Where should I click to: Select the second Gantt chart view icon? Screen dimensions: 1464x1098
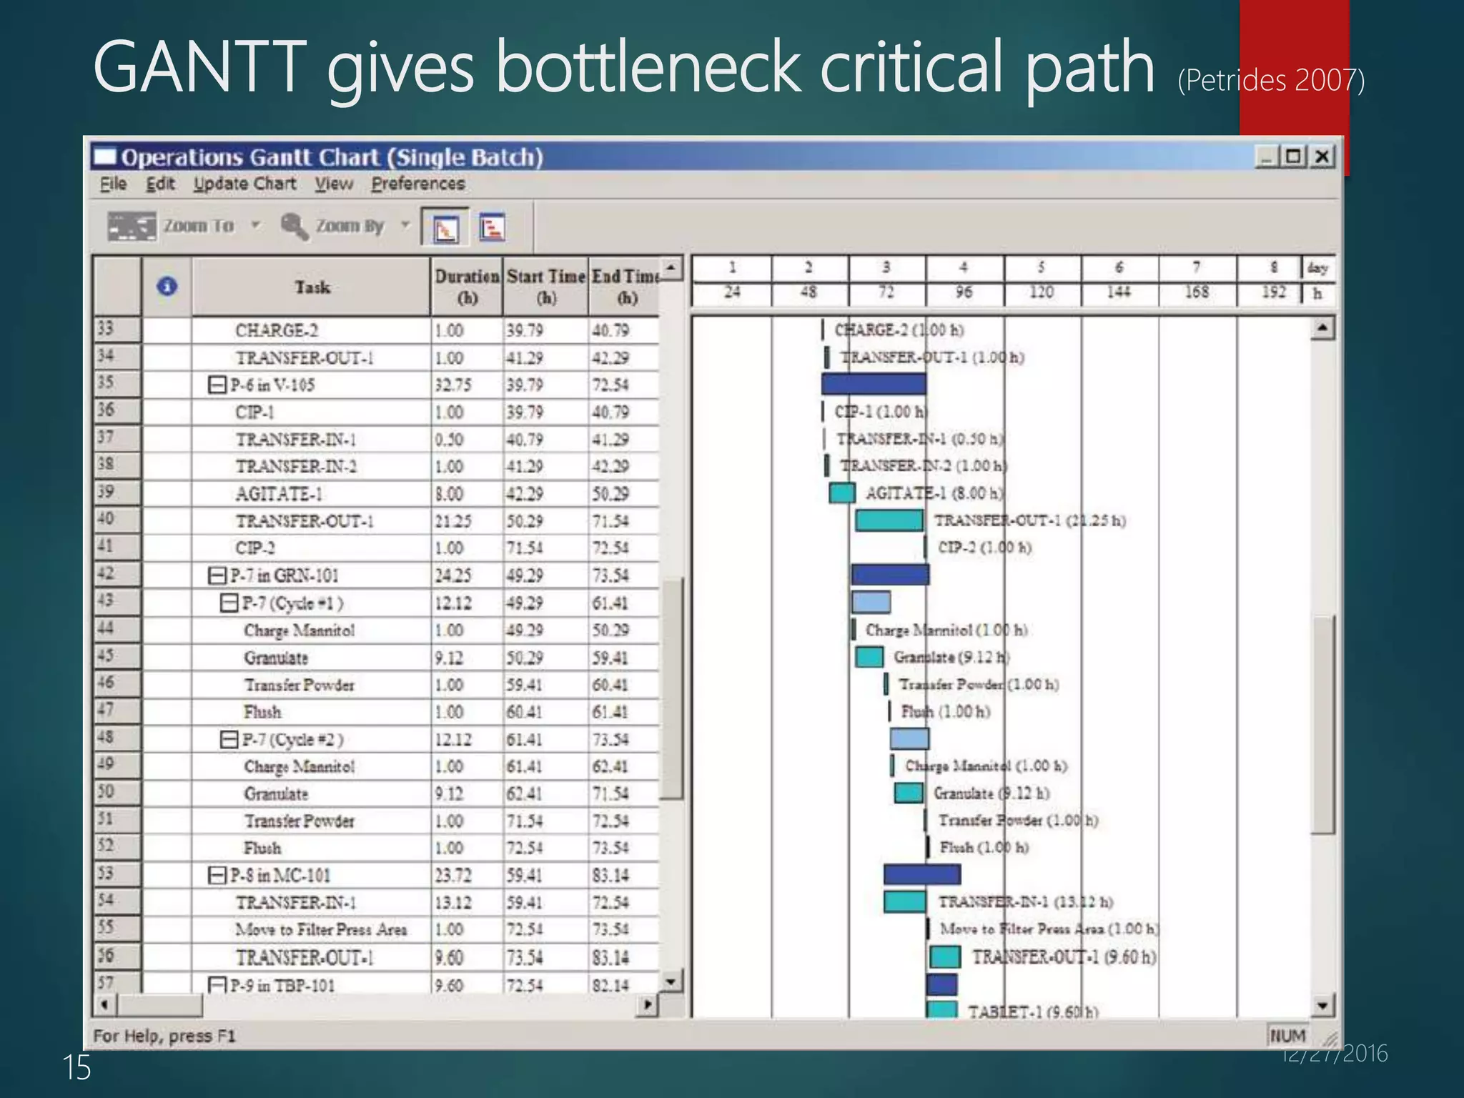tap(492, 228)
